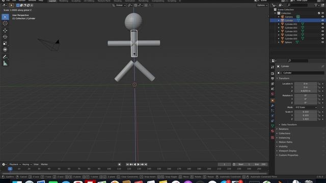Click the timeline End frame field
Image resolution: width=326 pixels, height=183 pixels.
coord(260,164)
